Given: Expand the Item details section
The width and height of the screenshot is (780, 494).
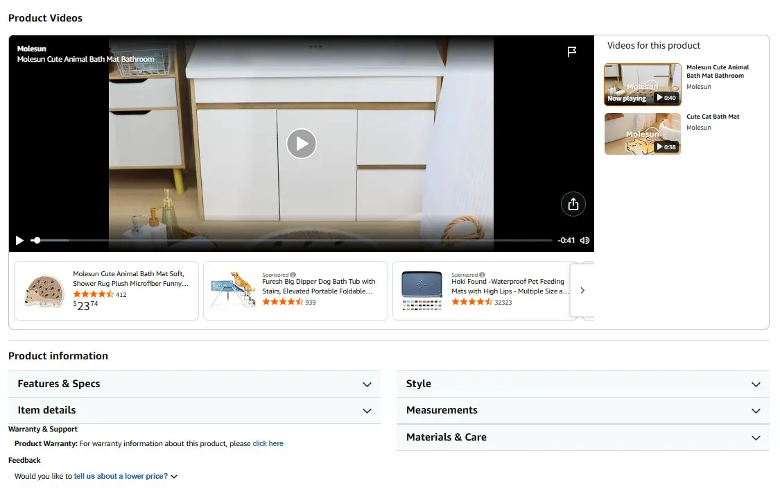Looking at the screenshot, I should [195, 410].
